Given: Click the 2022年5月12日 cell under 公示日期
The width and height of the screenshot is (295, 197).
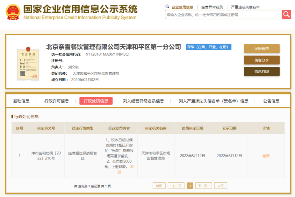Looking at the screenshot, I should click(x=229, y=156).
